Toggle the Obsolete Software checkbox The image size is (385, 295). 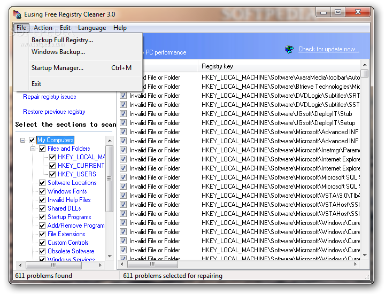[x=42, y=251]
